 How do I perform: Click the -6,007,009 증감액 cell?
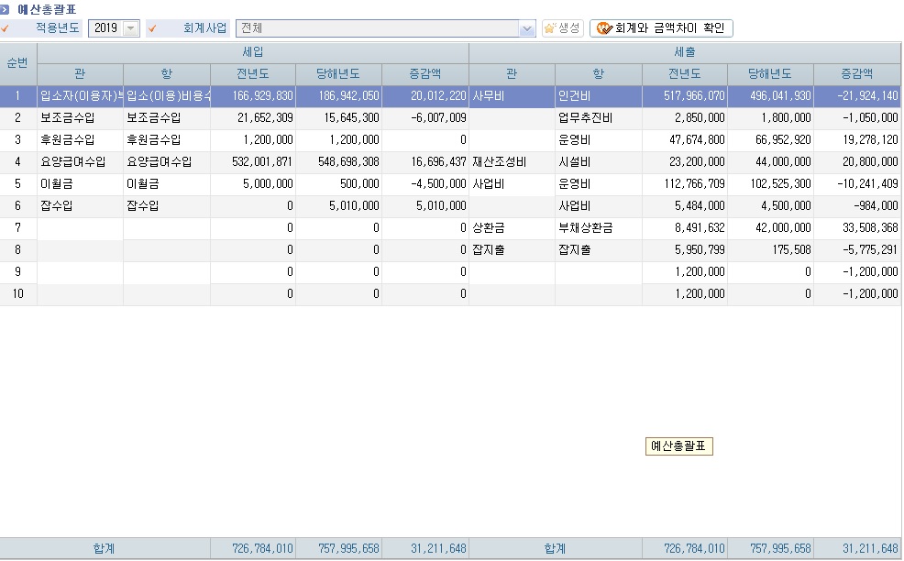(425, 117)
